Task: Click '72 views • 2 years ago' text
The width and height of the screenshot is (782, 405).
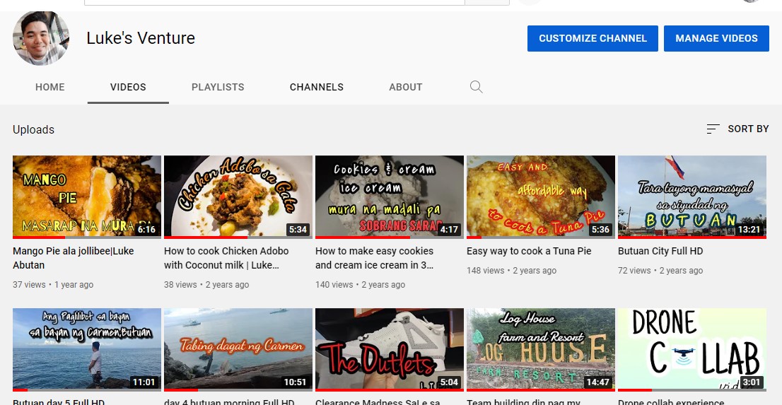Action: click(x=660, y=270)
